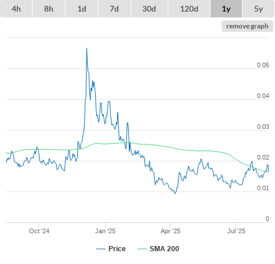Open the 7d time range

click(114, 9)
